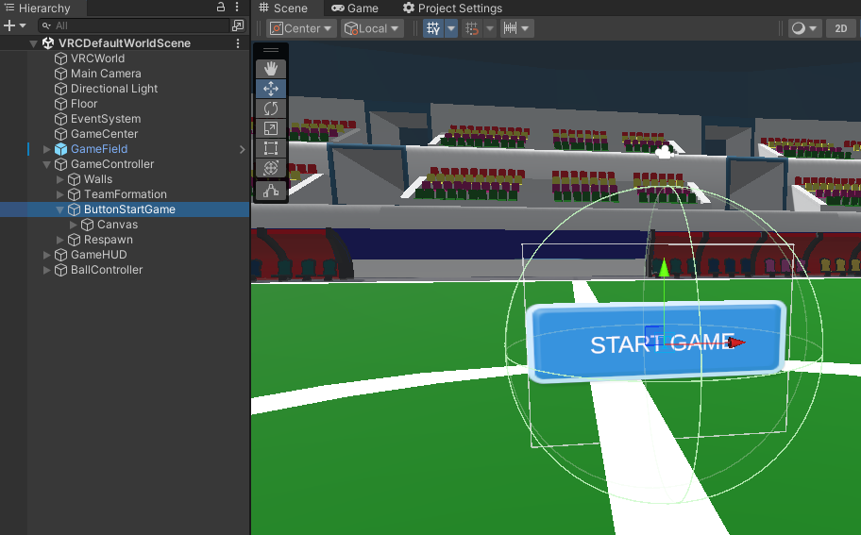Open the draw mode shading dropdown
This screenshot has height=535, width=861.
805,28
